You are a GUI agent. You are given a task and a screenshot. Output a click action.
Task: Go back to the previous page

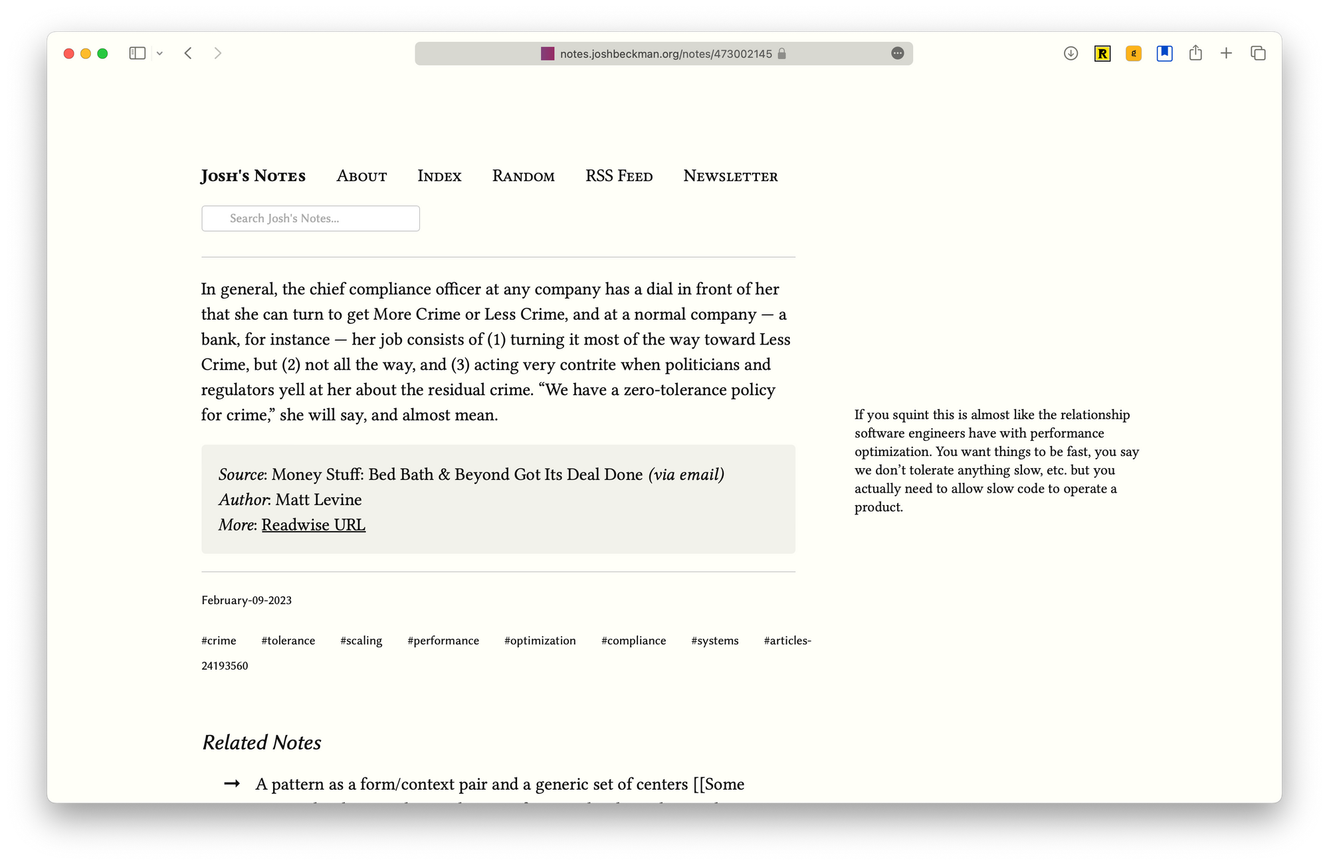coord(188,53)
